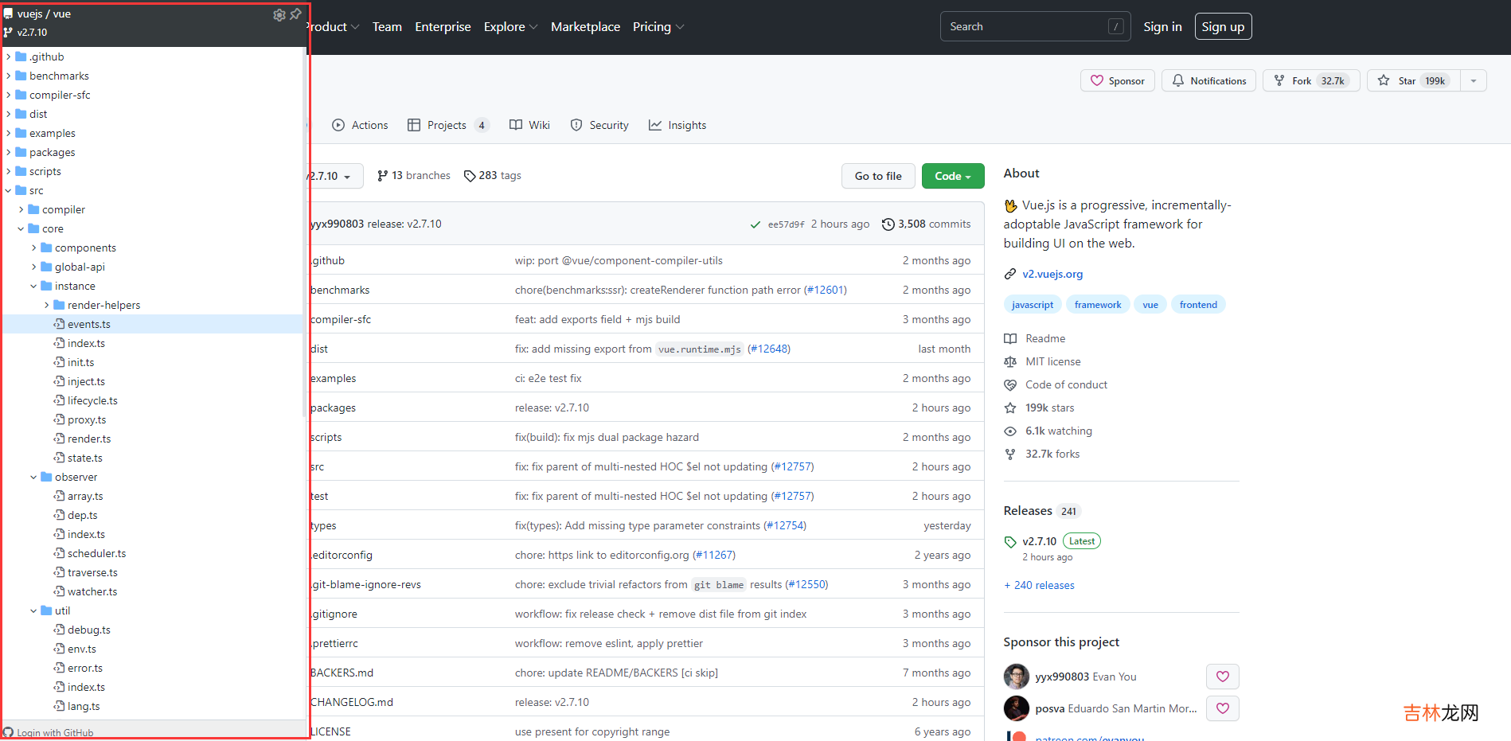The height and width of the screenshot is (741, 1511).
Task: Click the heart icon next to yyx990803
Action: (x=1223, y=677)
